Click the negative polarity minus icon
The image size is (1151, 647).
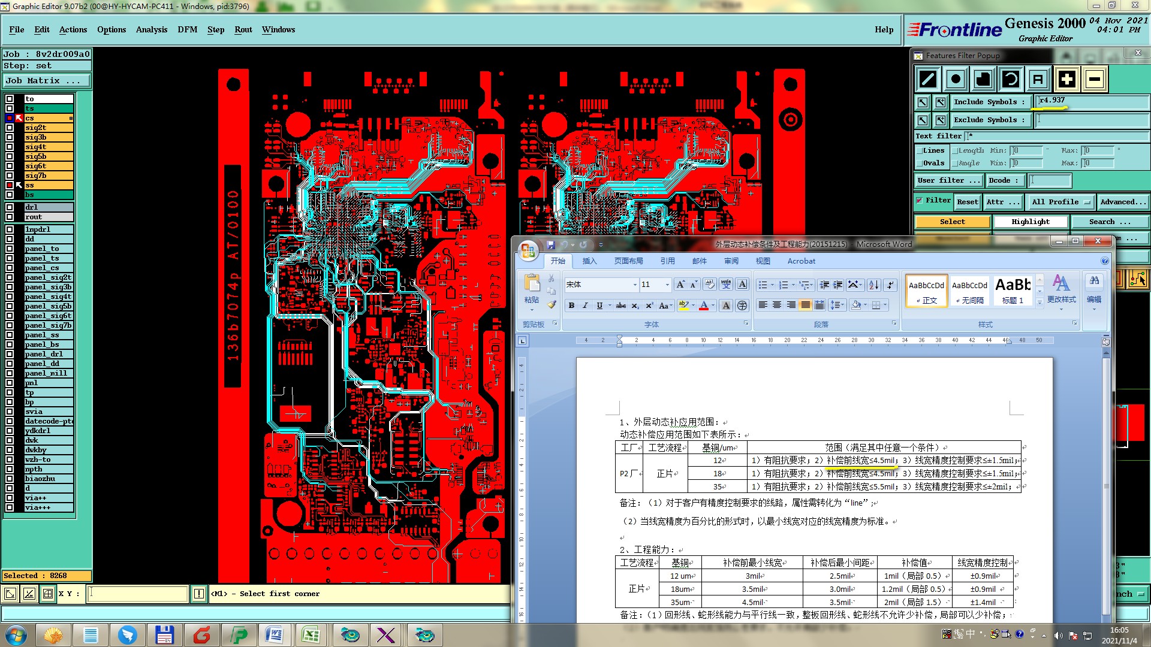point(1094,79)
